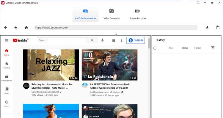
Task: Click the home icon beside the address bar
Action: 26,28
